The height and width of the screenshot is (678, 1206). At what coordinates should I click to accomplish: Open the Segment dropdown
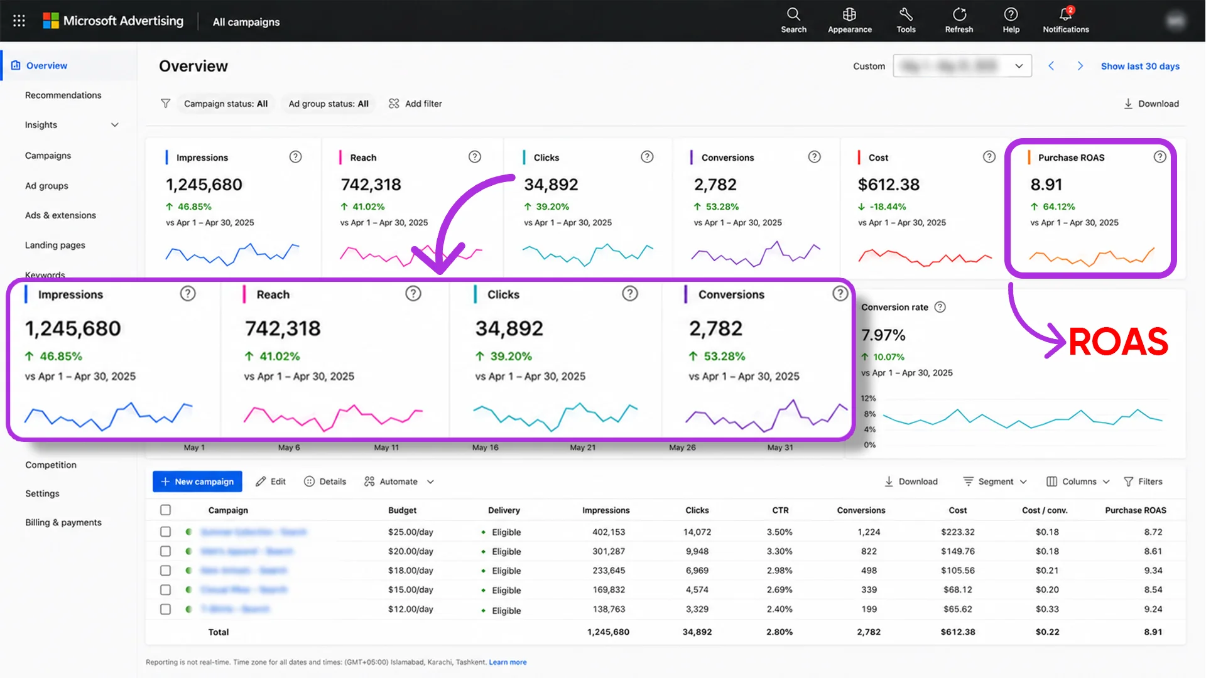995,482
